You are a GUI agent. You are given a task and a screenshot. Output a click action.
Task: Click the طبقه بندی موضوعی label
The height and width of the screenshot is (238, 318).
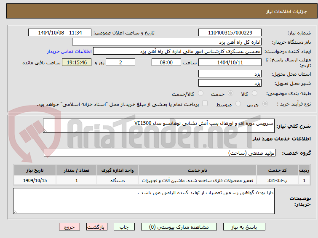point(289,93)
